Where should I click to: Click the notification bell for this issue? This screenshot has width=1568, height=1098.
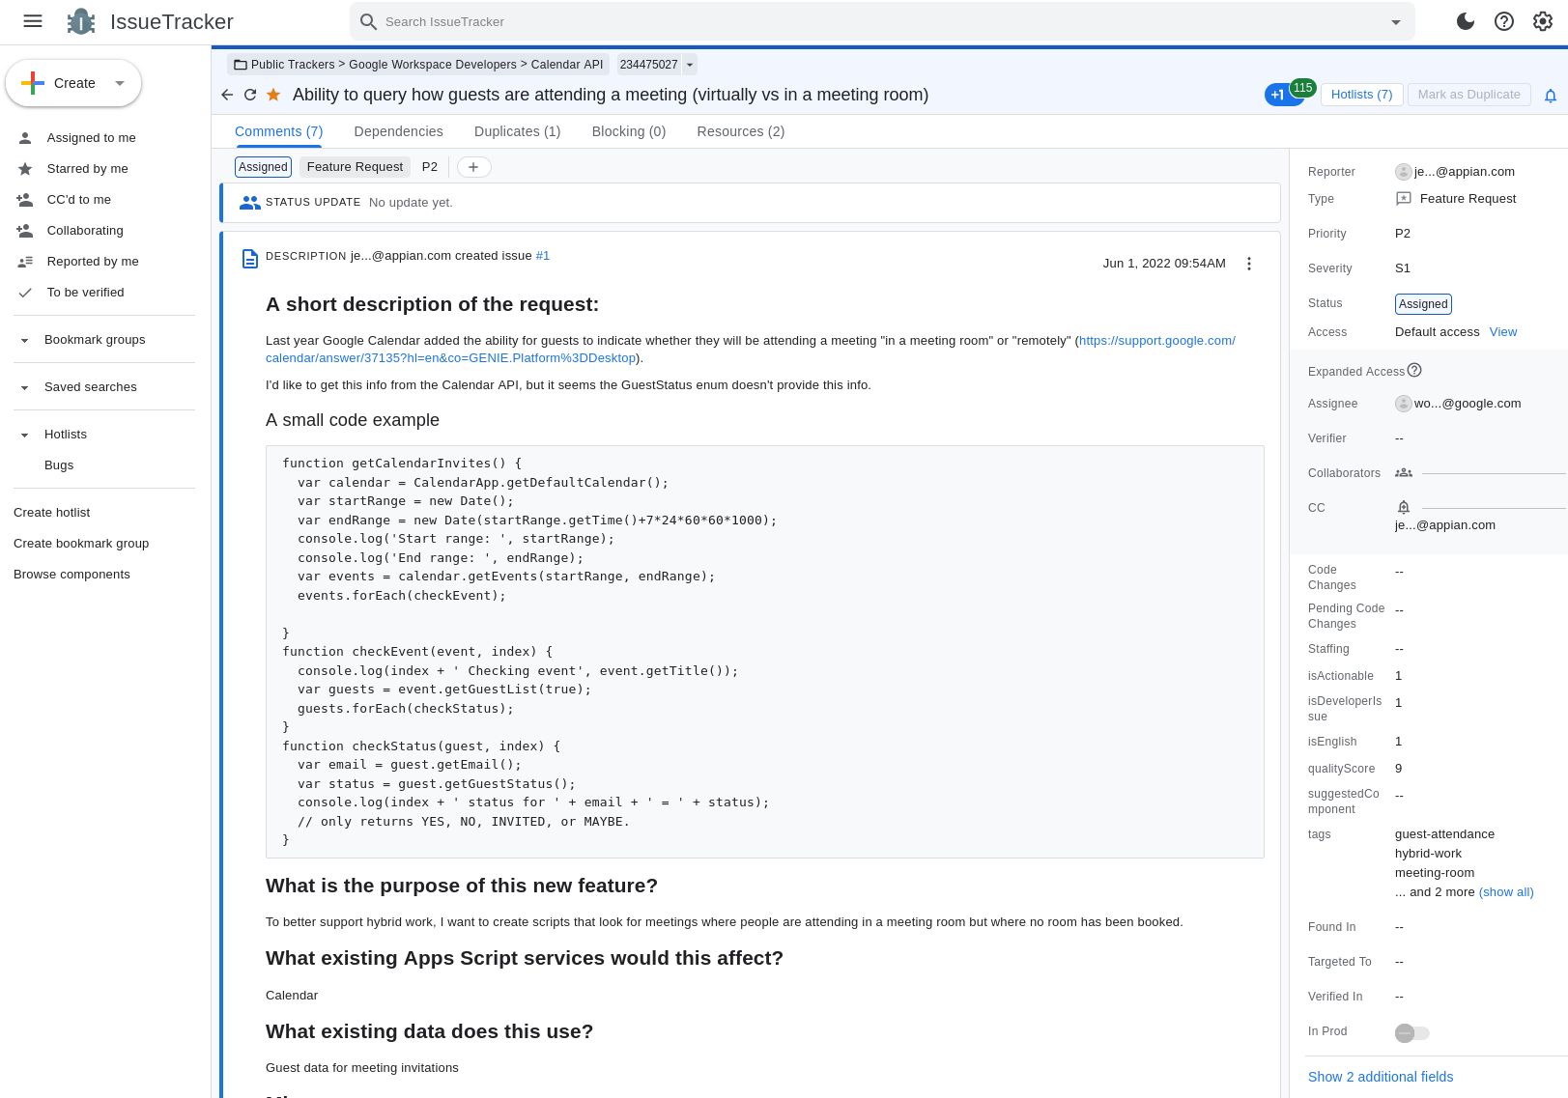click(x=1551, y=95)
